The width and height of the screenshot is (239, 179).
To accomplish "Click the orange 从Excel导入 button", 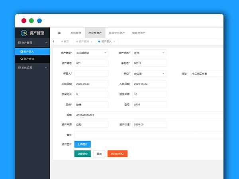I will pos(118,154).
